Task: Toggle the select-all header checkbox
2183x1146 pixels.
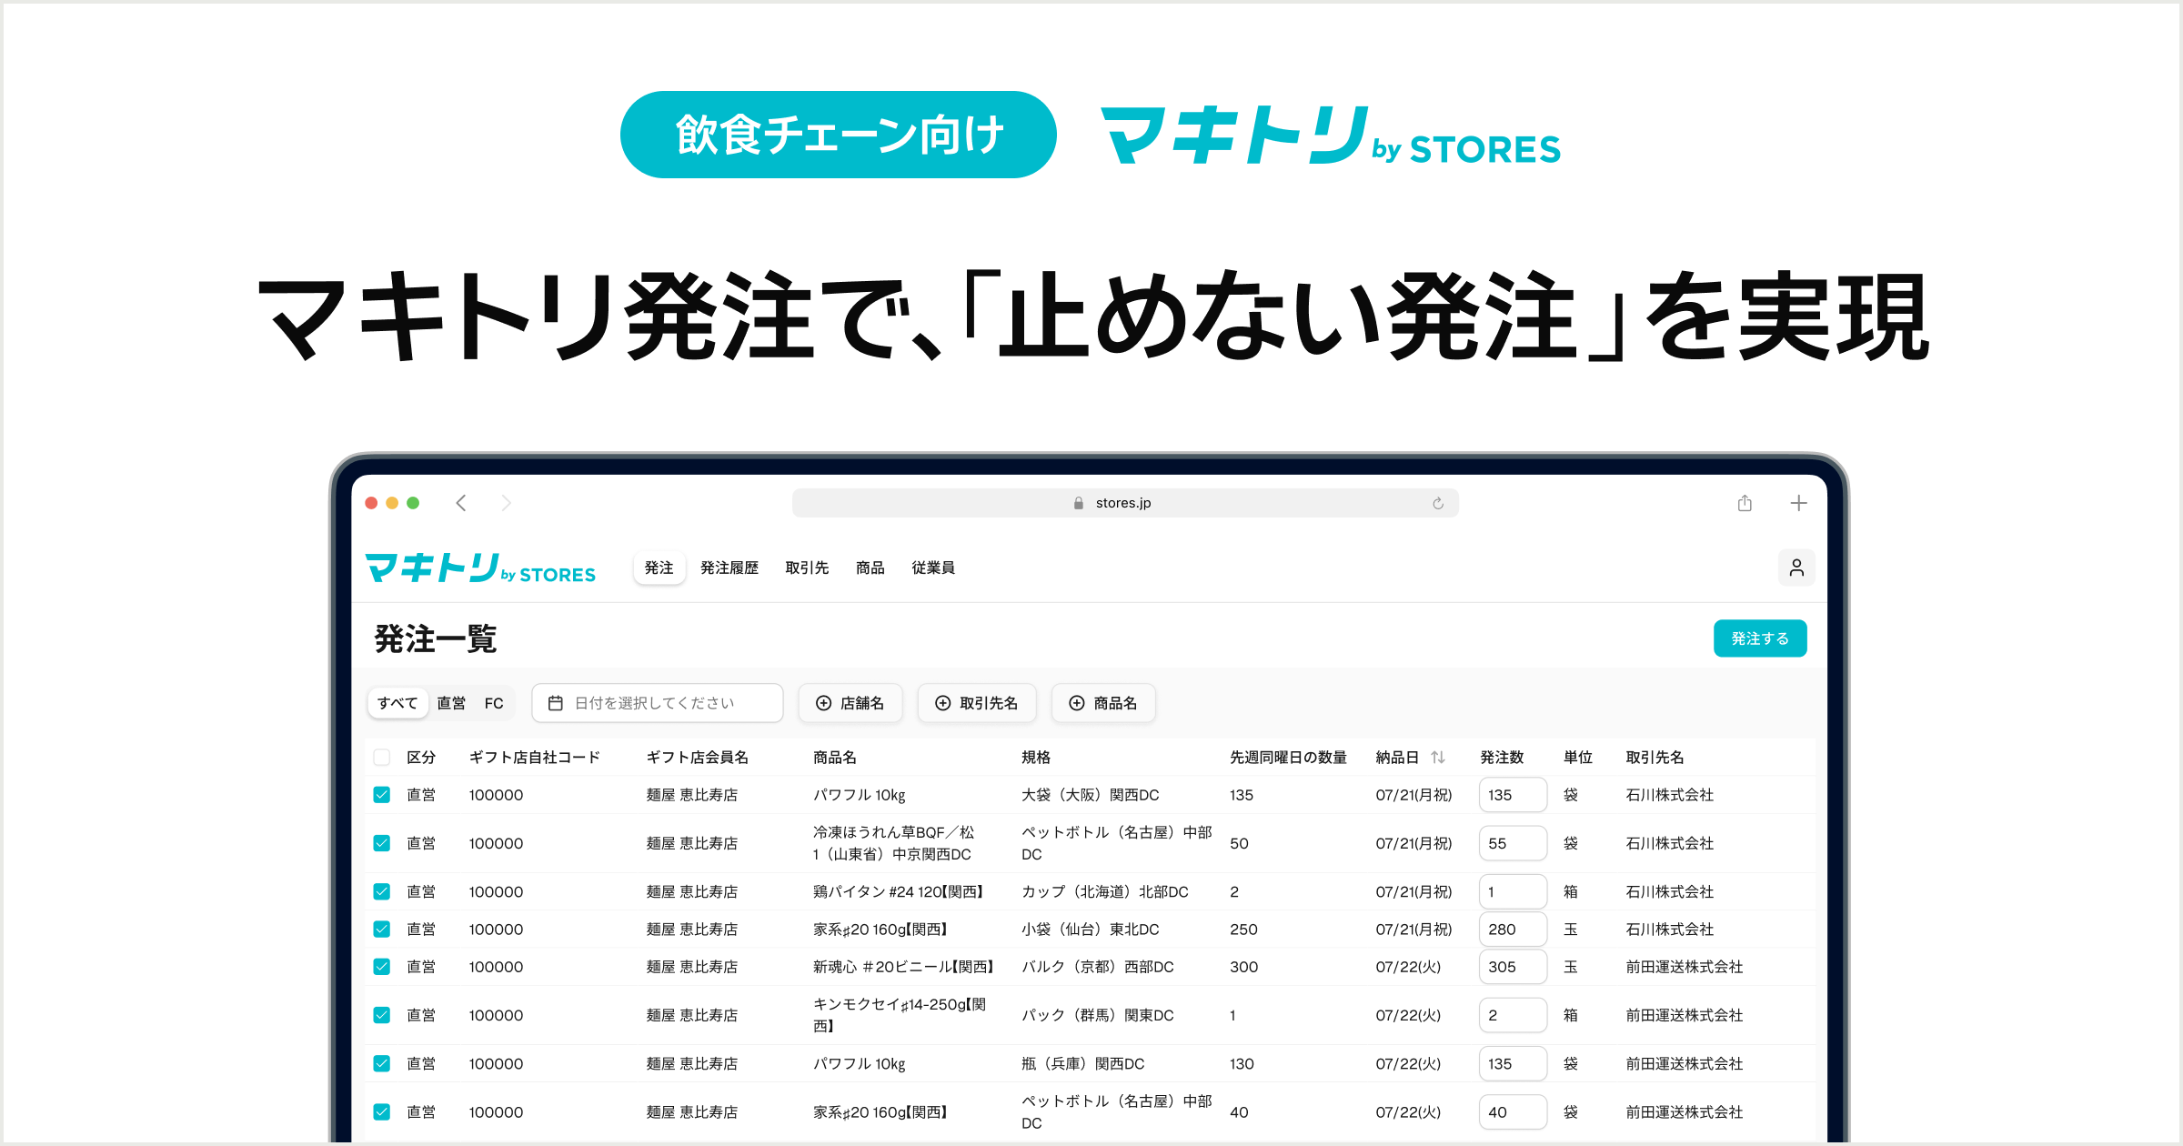Action: coord(382,757)
